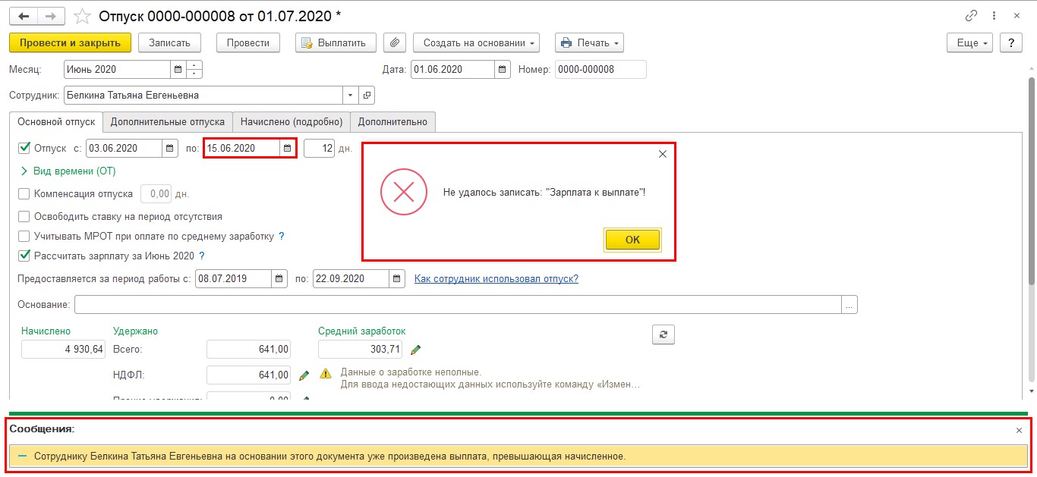Switch to Дополнительные отпуска tab
This screenshot has width=1037, height=477.
point(168,121)
